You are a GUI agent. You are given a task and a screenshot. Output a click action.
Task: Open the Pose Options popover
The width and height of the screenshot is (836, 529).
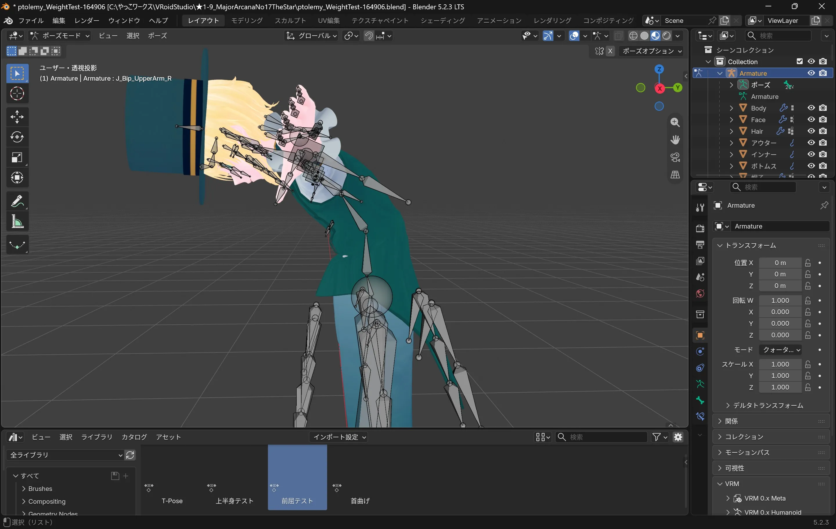click(x=651, y=51)
